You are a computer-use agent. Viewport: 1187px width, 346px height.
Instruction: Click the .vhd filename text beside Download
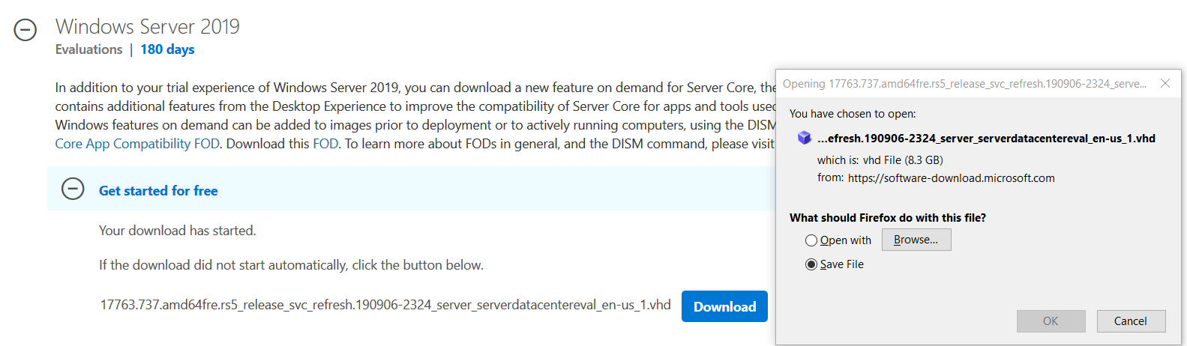pyautogui.click(x=385, y=305)
